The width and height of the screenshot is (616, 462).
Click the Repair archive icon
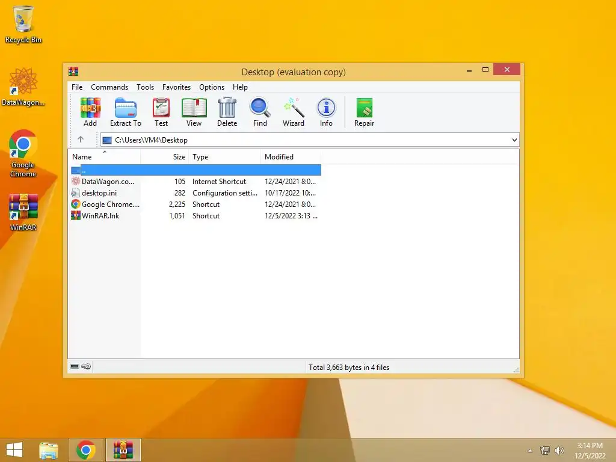coord(364,112)
